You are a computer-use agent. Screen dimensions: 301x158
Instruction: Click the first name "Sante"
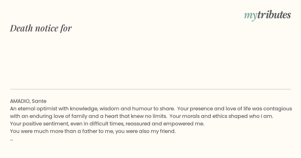coord(39,101)
